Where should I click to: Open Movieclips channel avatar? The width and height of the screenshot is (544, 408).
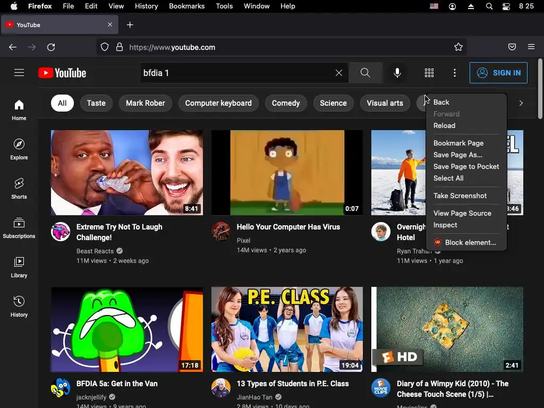381,388
